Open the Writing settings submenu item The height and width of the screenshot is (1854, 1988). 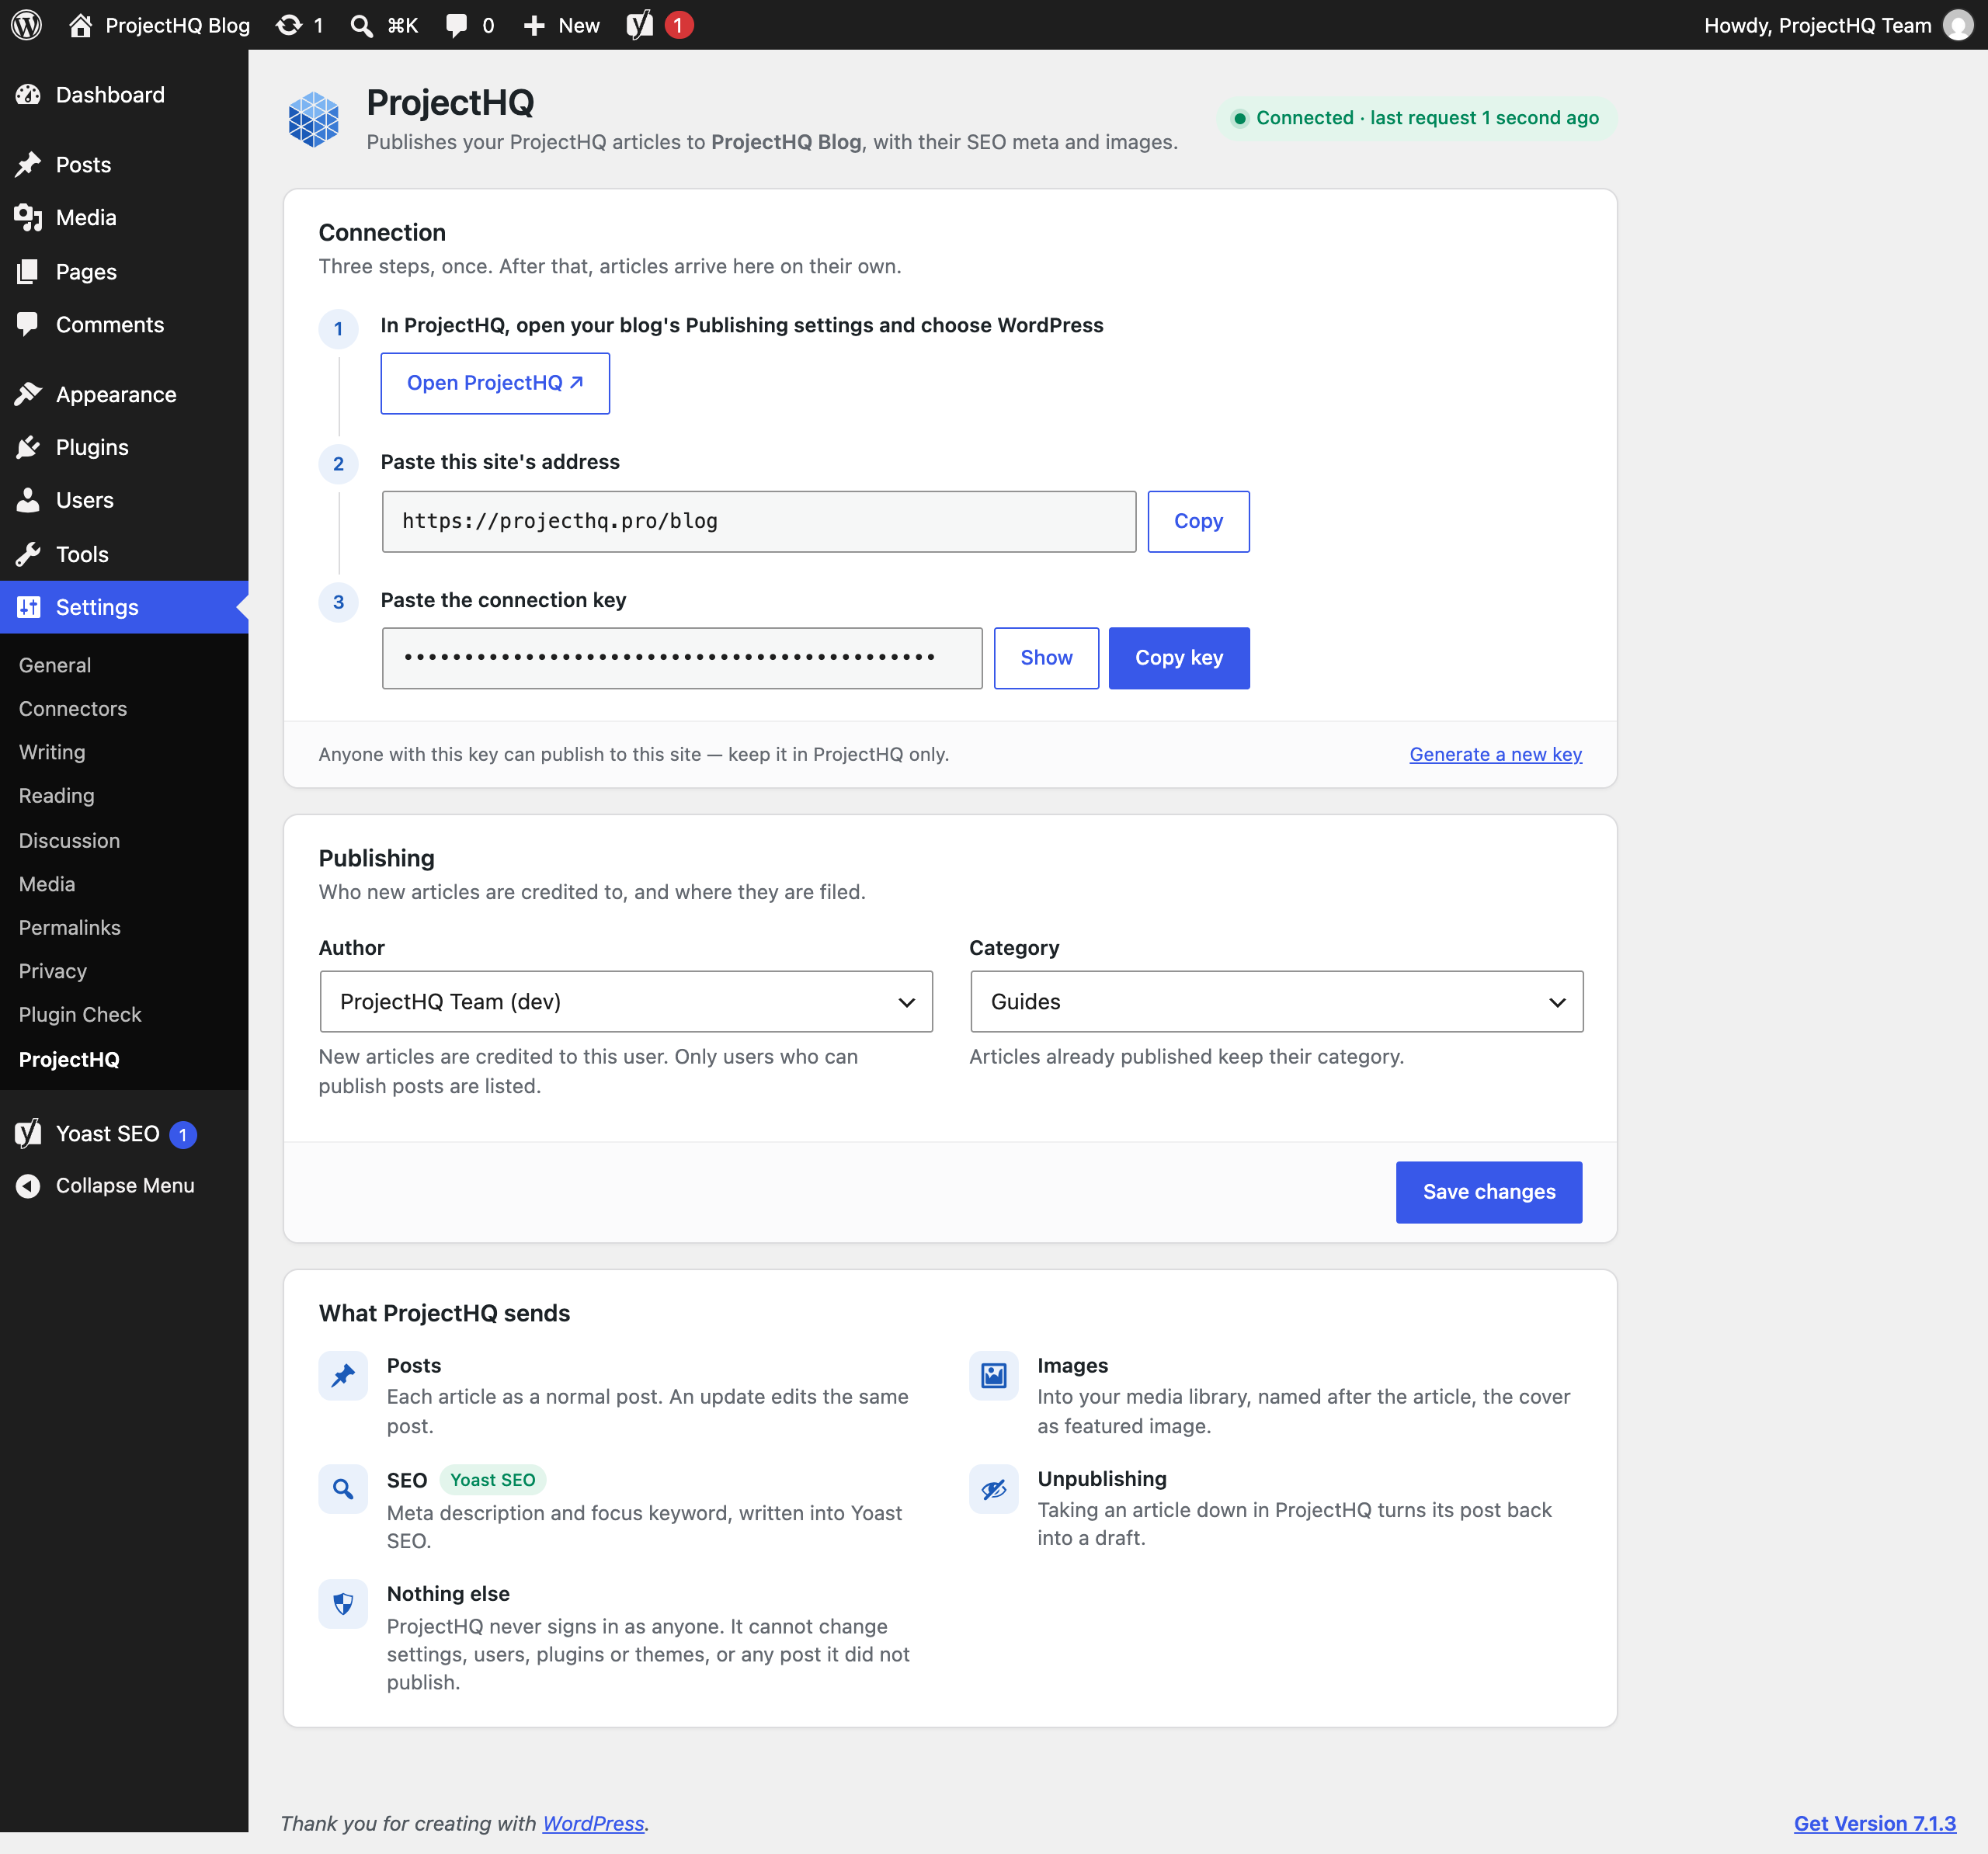coord(52,752)
